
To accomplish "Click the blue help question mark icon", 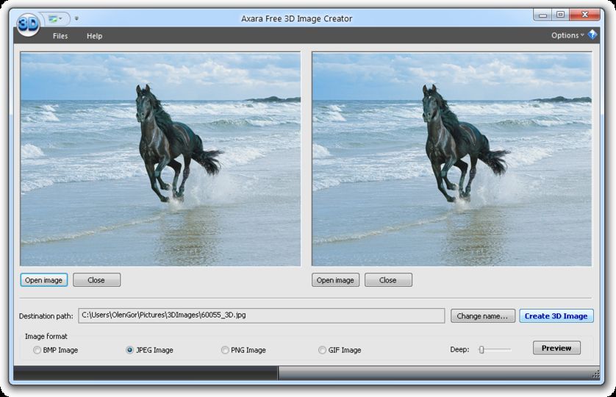I will 592,35.
